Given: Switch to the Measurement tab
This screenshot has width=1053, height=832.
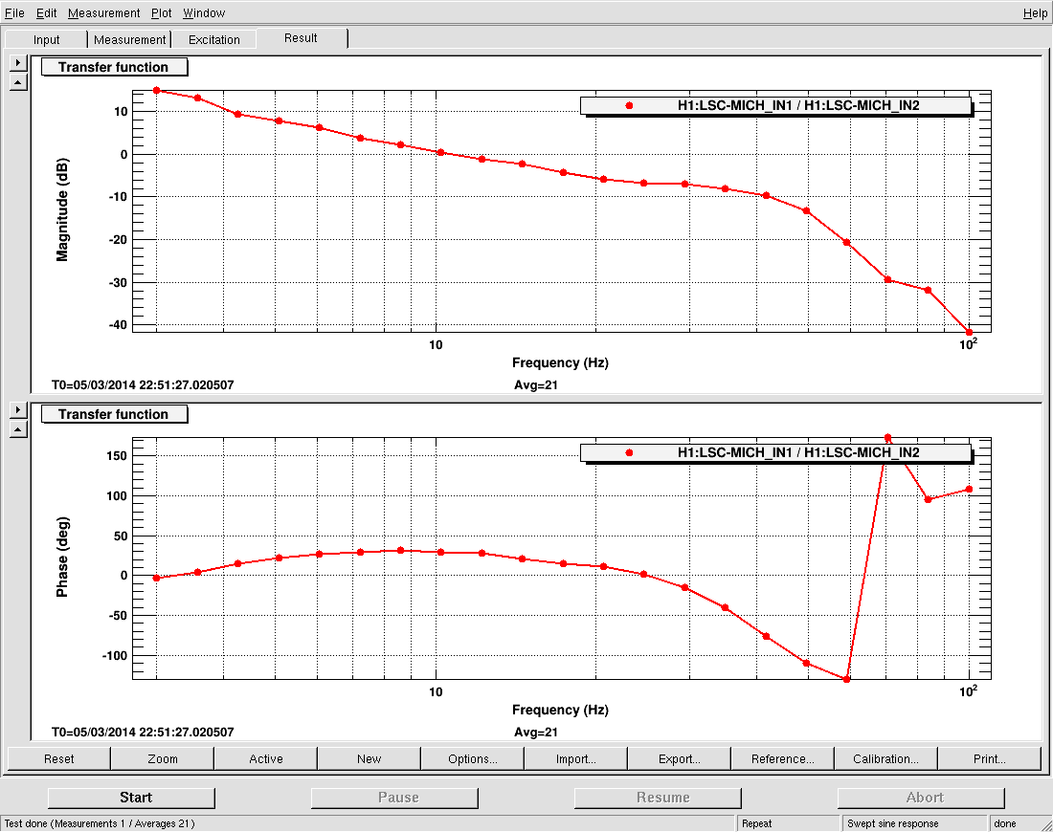Looking at the screenshot, I should tap(129, 39).
